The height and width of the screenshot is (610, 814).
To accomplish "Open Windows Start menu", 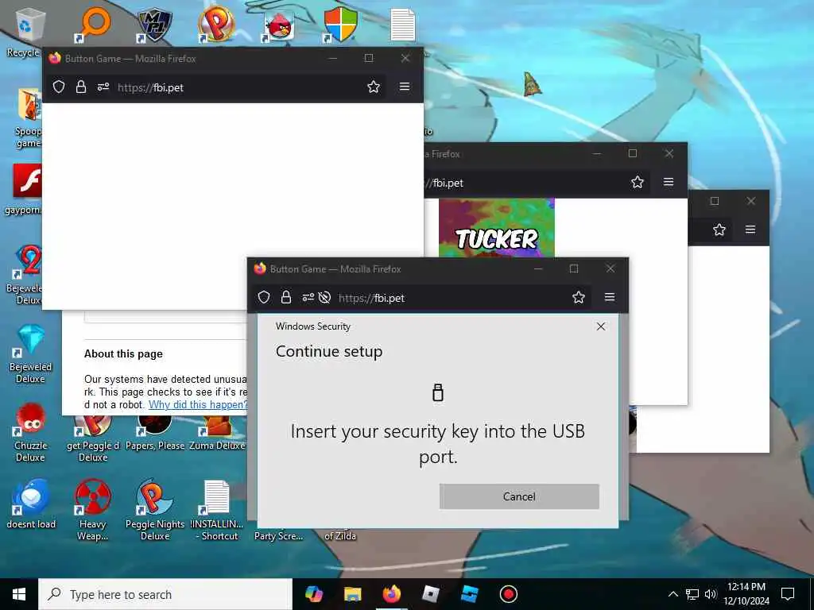I will [19, 594].
